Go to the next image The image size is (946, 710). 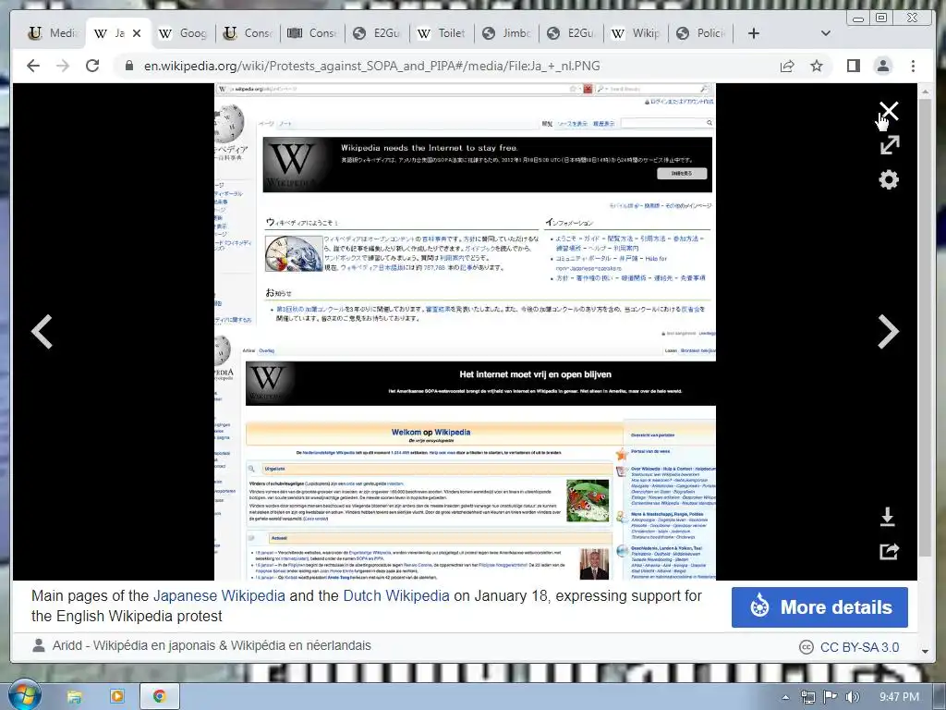tap(888, 332)
